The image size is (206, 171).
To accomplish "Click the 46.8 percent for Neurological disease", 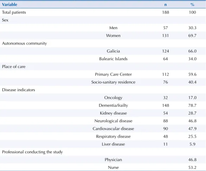I will [192, 121].
